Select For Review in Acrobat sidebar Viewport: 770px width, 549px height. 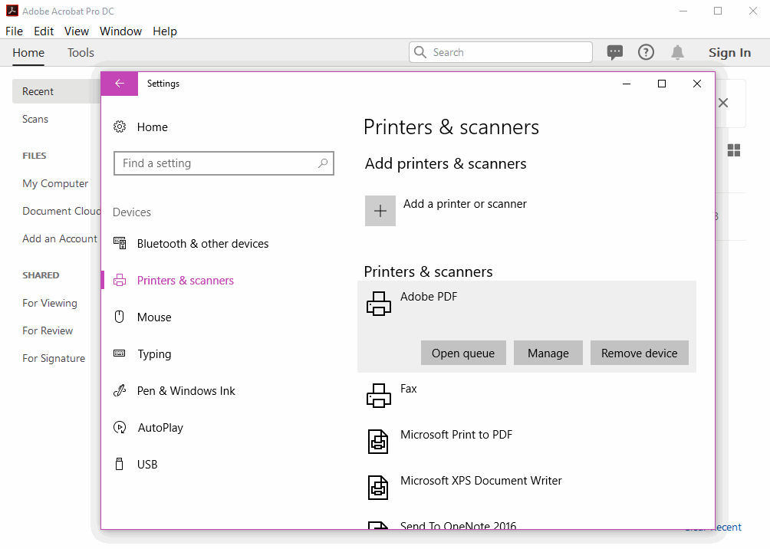48,330
